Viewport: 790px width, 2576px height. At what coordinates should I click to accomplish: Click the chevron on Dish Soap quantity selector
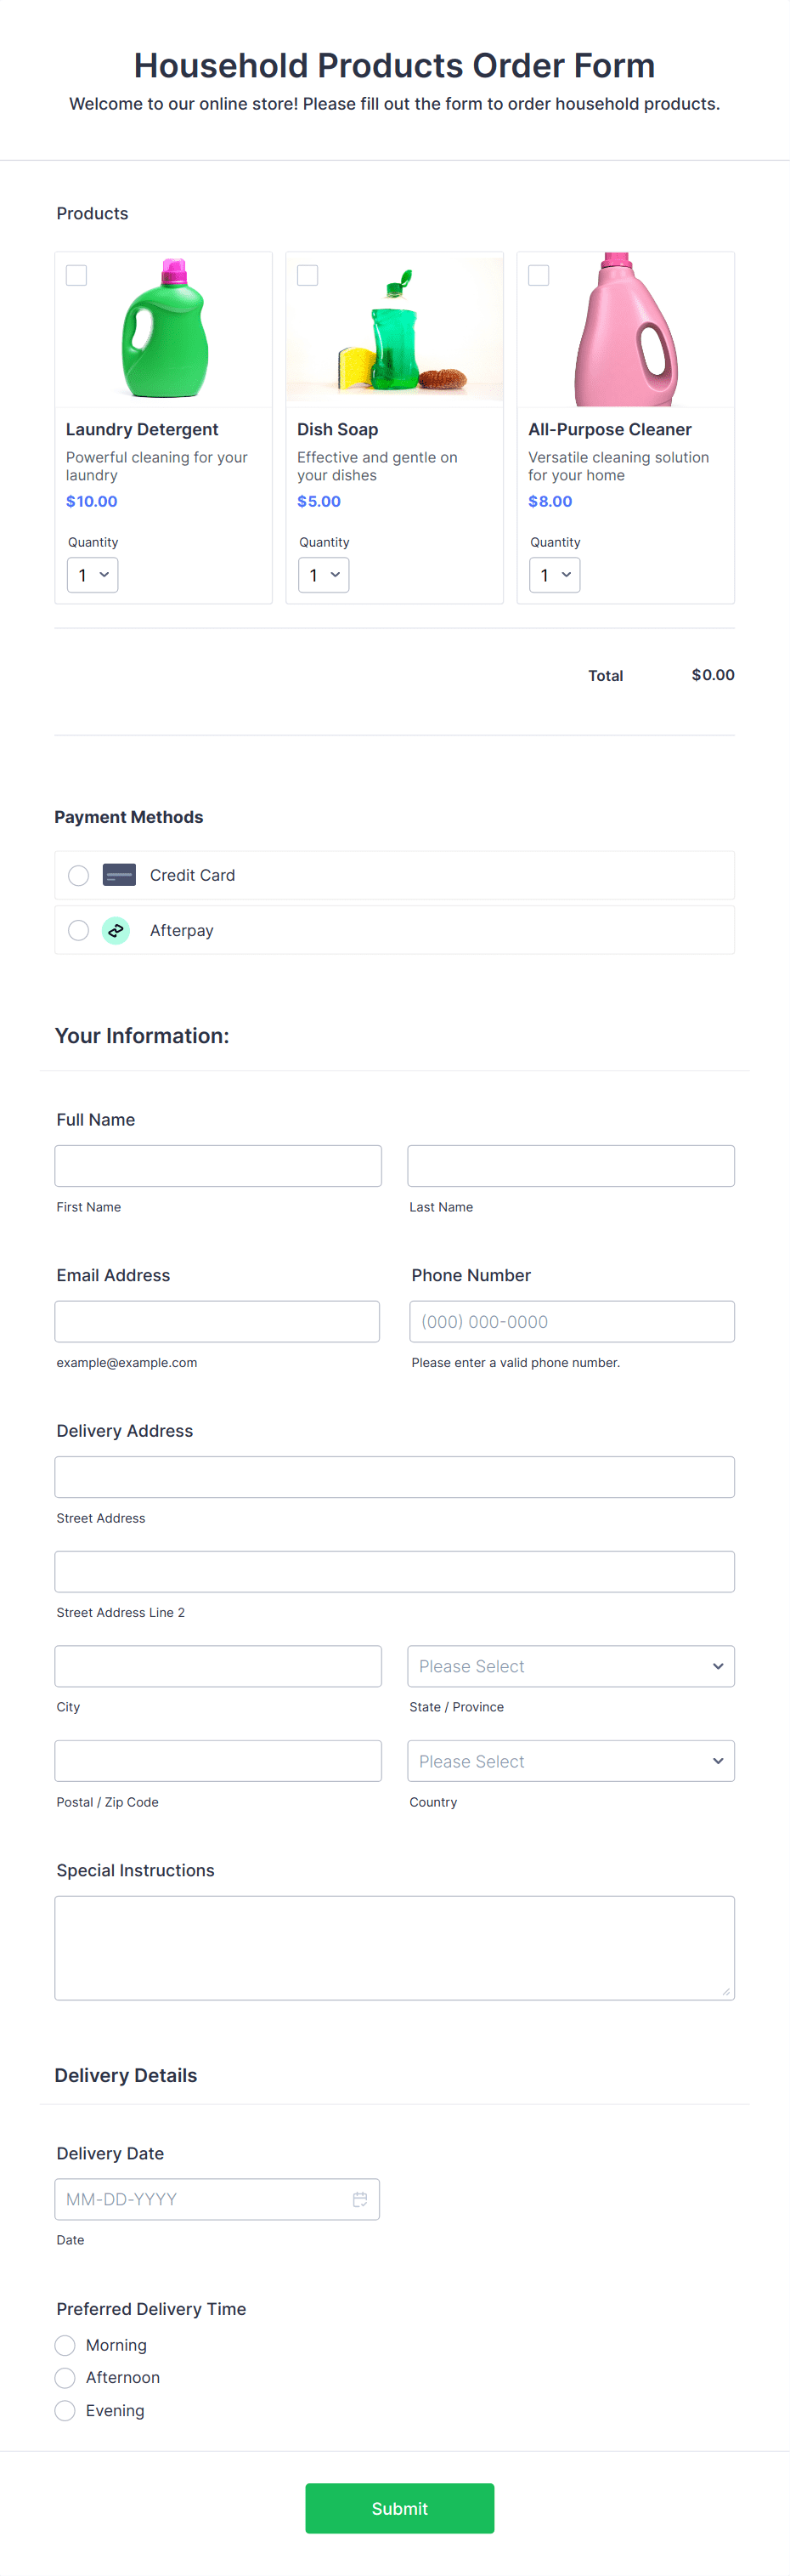[x=336, y=575]
